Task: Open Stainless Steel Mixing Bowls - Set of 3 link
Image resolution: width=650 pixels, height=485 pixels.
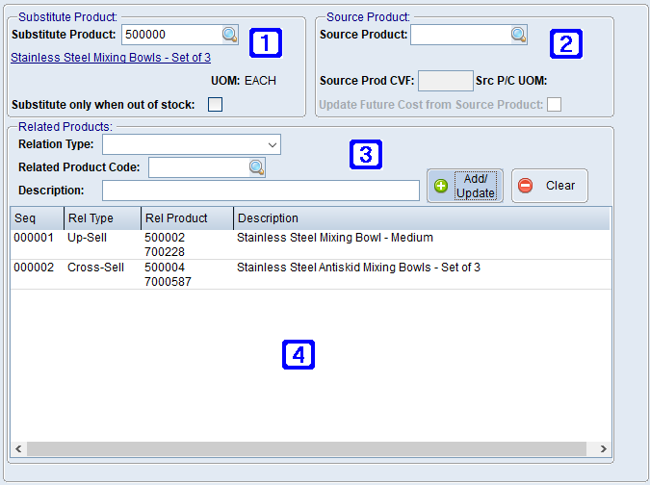Action: 111,58
